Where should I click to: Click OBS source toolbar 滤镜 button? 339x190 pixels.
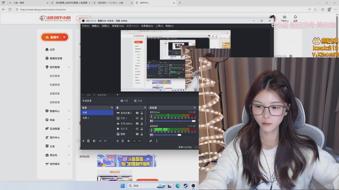[x=138, y=101]
